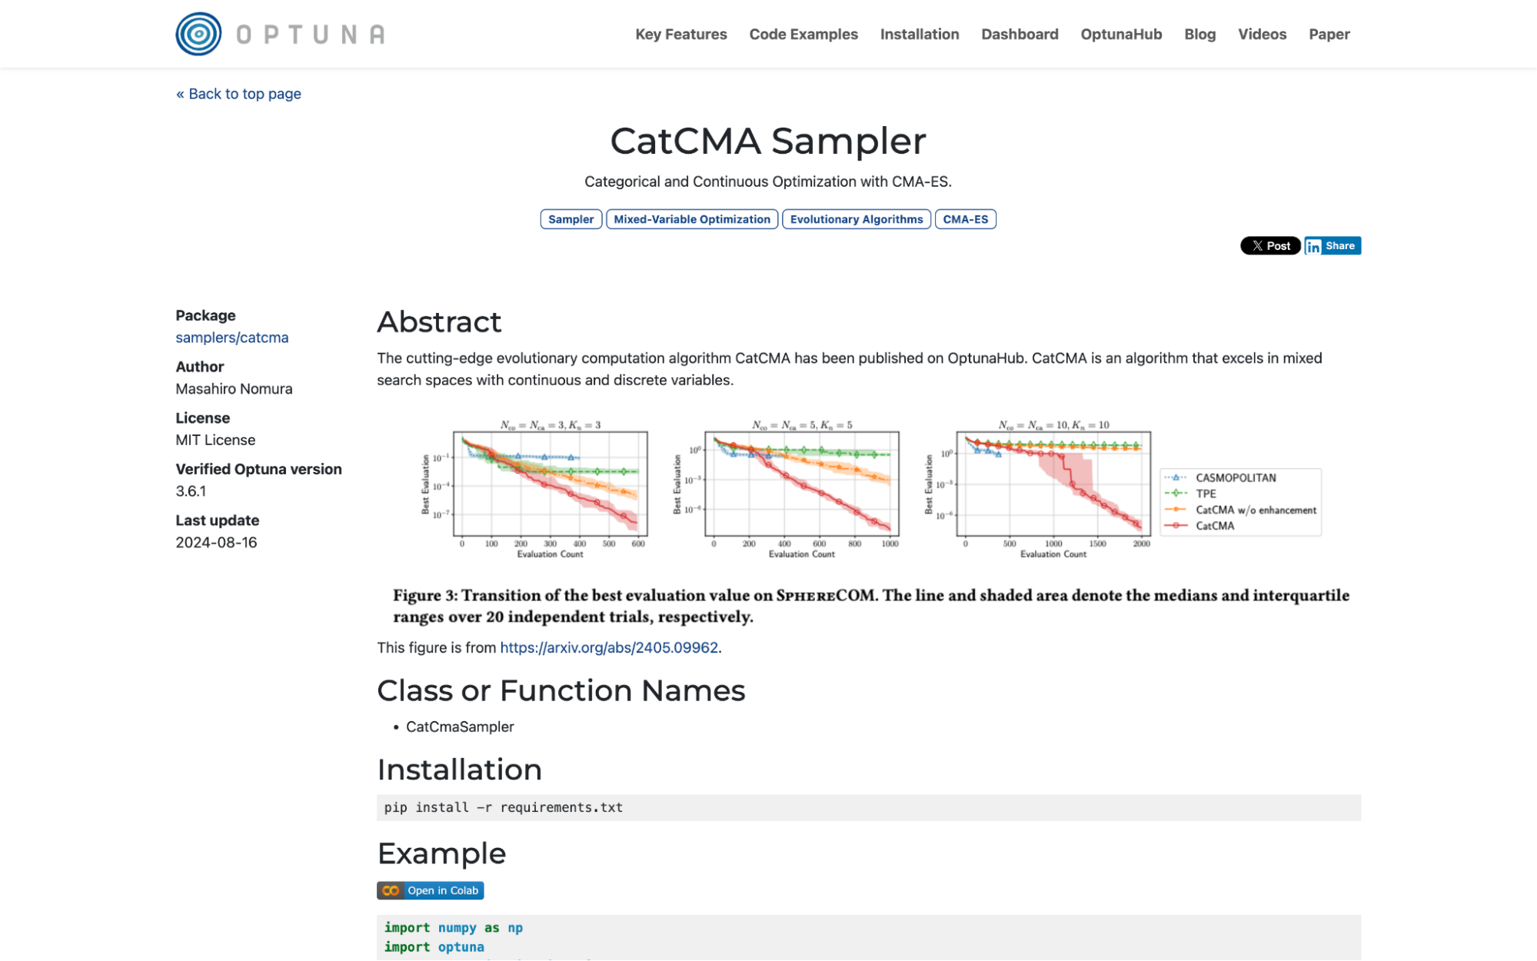The height and width of the screenshot is (961, 1537).
Task: Select the Code Examples menu item
Action: pyautogui.click(x=803, y=35)
